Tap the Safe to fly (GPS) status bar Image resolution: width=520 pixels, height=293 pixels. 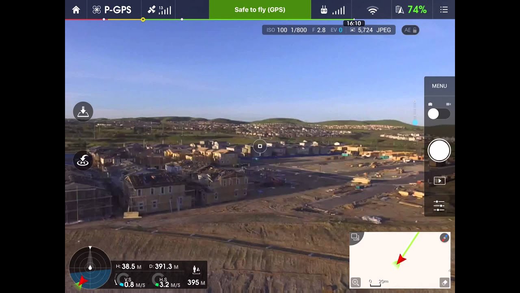tap(260, 9)
